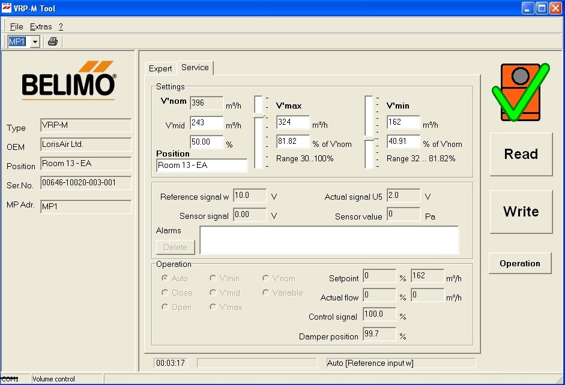Image resolution: width=565 pixels, height=385 pixels.
Task: Click the Read button
Action: (521, 154)
